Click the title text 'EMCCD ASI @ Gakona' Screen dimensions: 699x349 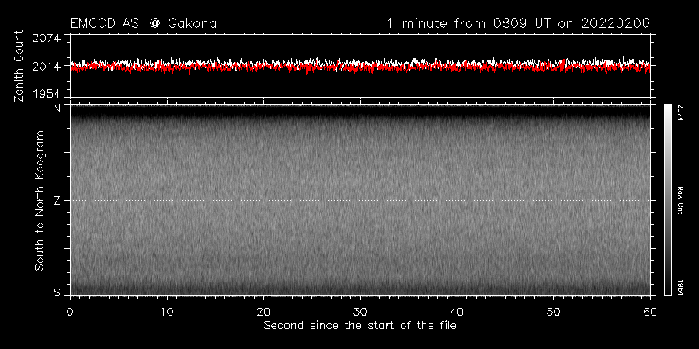click(144, 23)
